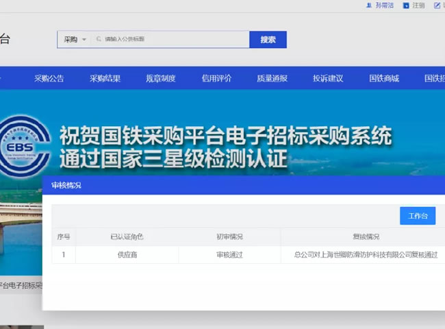Click the 注销 logout link
This screenshot has height=329, width=445.
coord(418,5)
